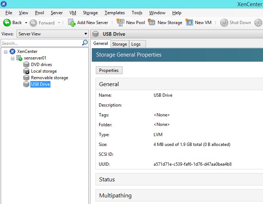Open the Forward history dropdown arrow

pos(59,23)
